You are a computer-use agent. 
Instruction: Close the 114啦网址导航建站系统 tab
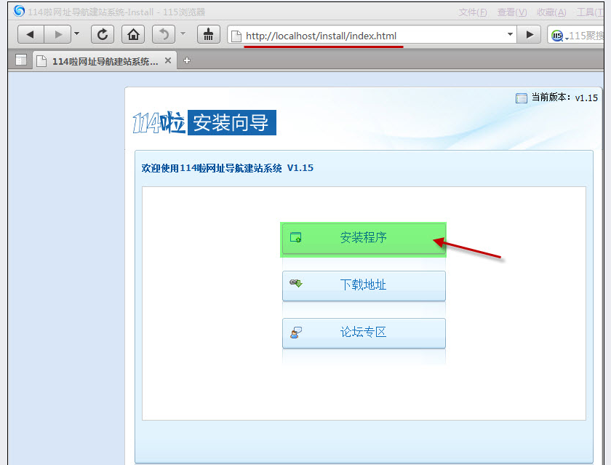(168, 60)
